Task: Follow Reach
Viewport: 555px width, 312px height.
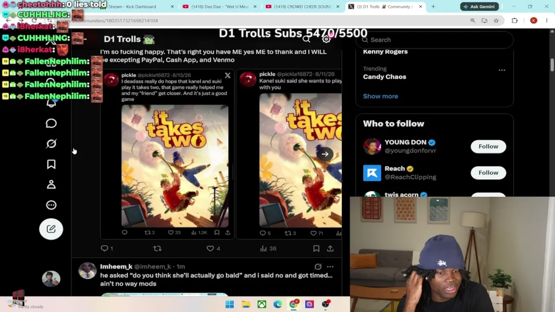Action: coord(488,172)
